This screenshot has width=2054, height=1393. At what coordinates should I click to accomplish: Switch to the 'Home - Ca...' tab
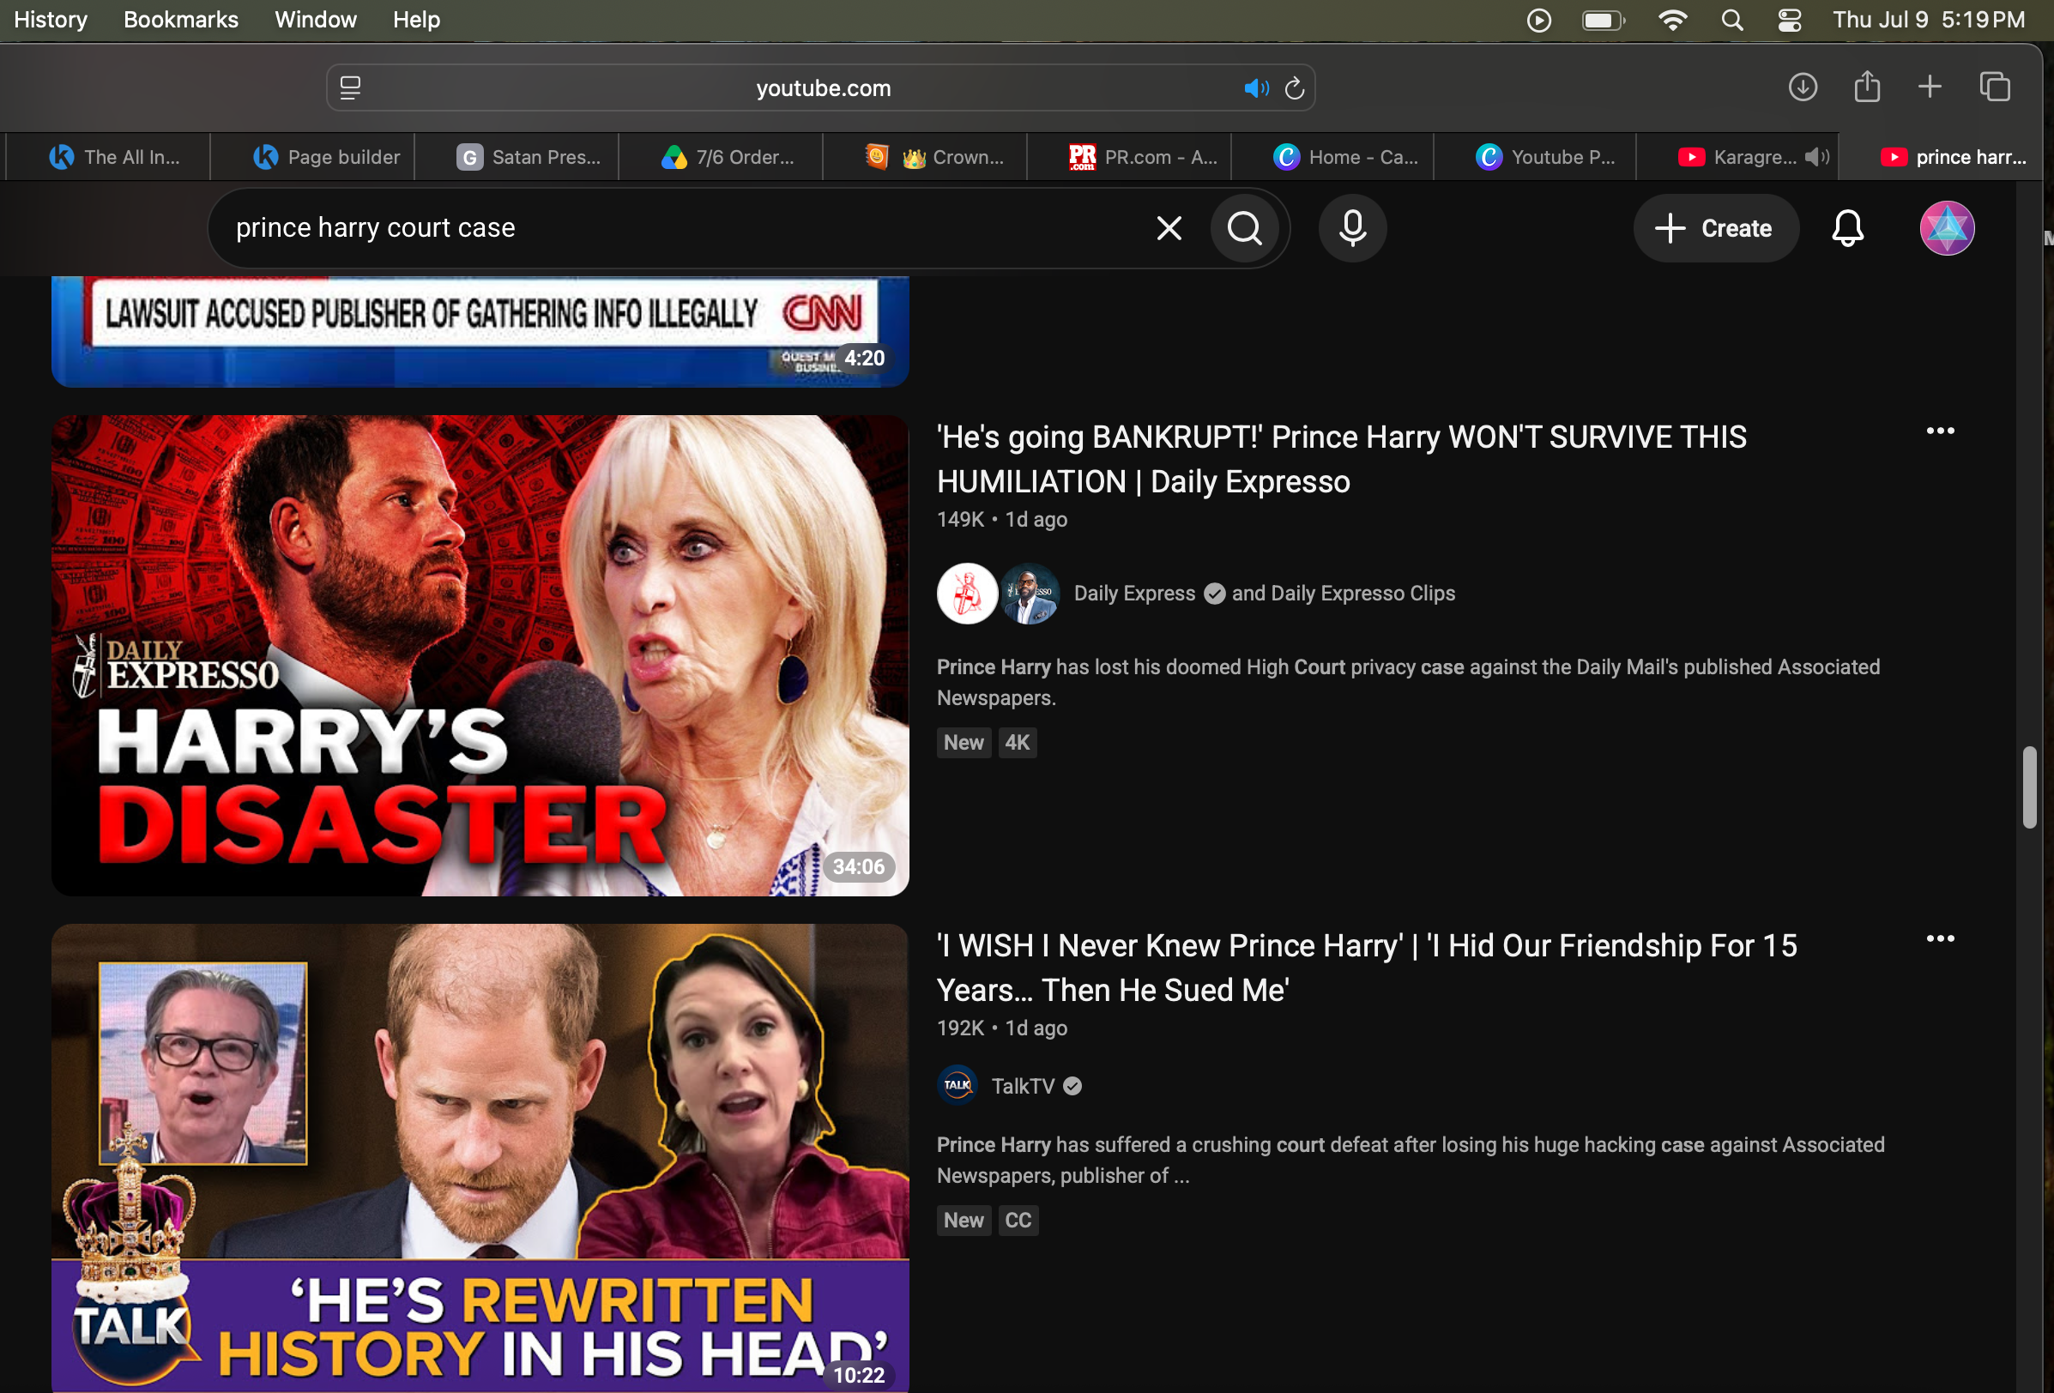point(1332,157)
